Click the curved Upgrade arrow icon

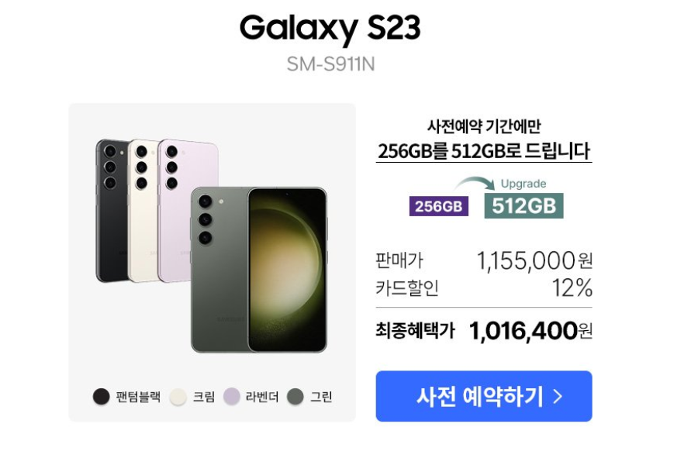[x=475, y=183]
